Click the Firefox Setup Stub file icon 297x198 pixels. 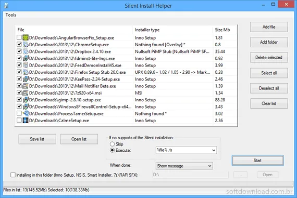click(x=26, y=72)
